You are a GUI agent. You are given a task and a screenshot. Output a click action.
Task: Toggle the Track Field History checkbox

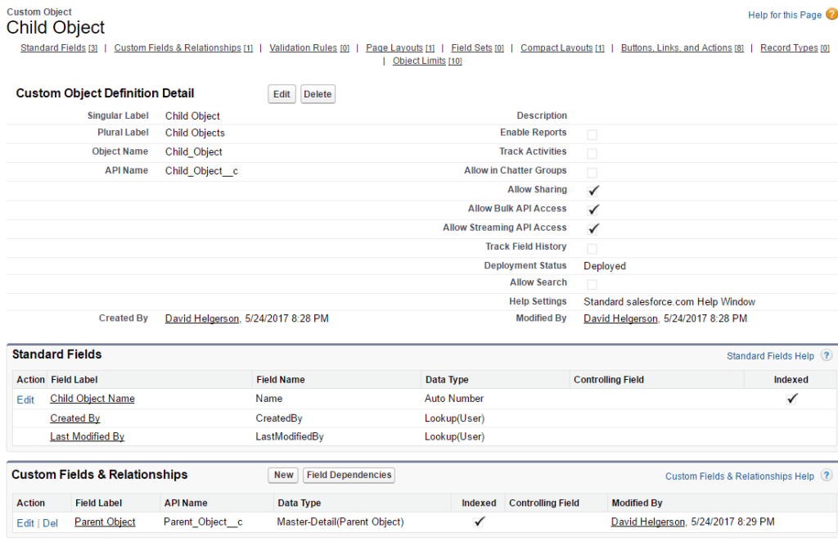tap(592, 249)
